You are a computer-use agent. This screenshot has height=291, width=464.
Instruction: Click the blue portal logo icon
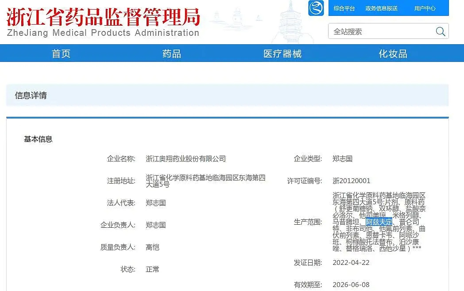[x=316, y=8]
